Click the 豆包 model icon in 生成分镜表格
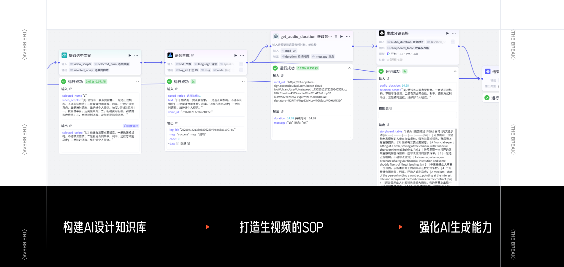Image resolution: width=564 pixels, height=267 pixels. [x=388, y=54]
